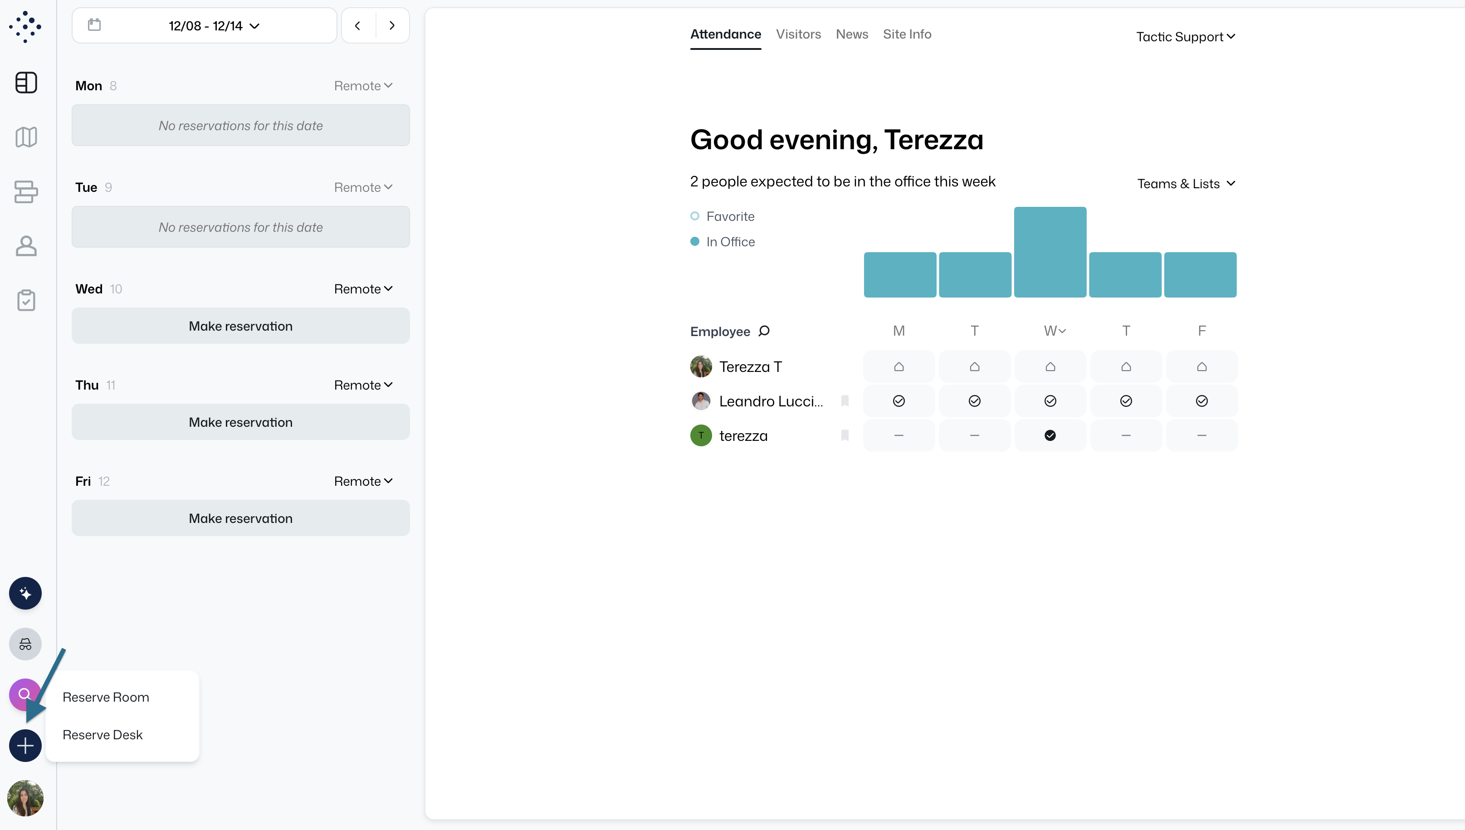
Task: Open Wednesday's Remote status dropdown
Action: [x=363, y=289]
